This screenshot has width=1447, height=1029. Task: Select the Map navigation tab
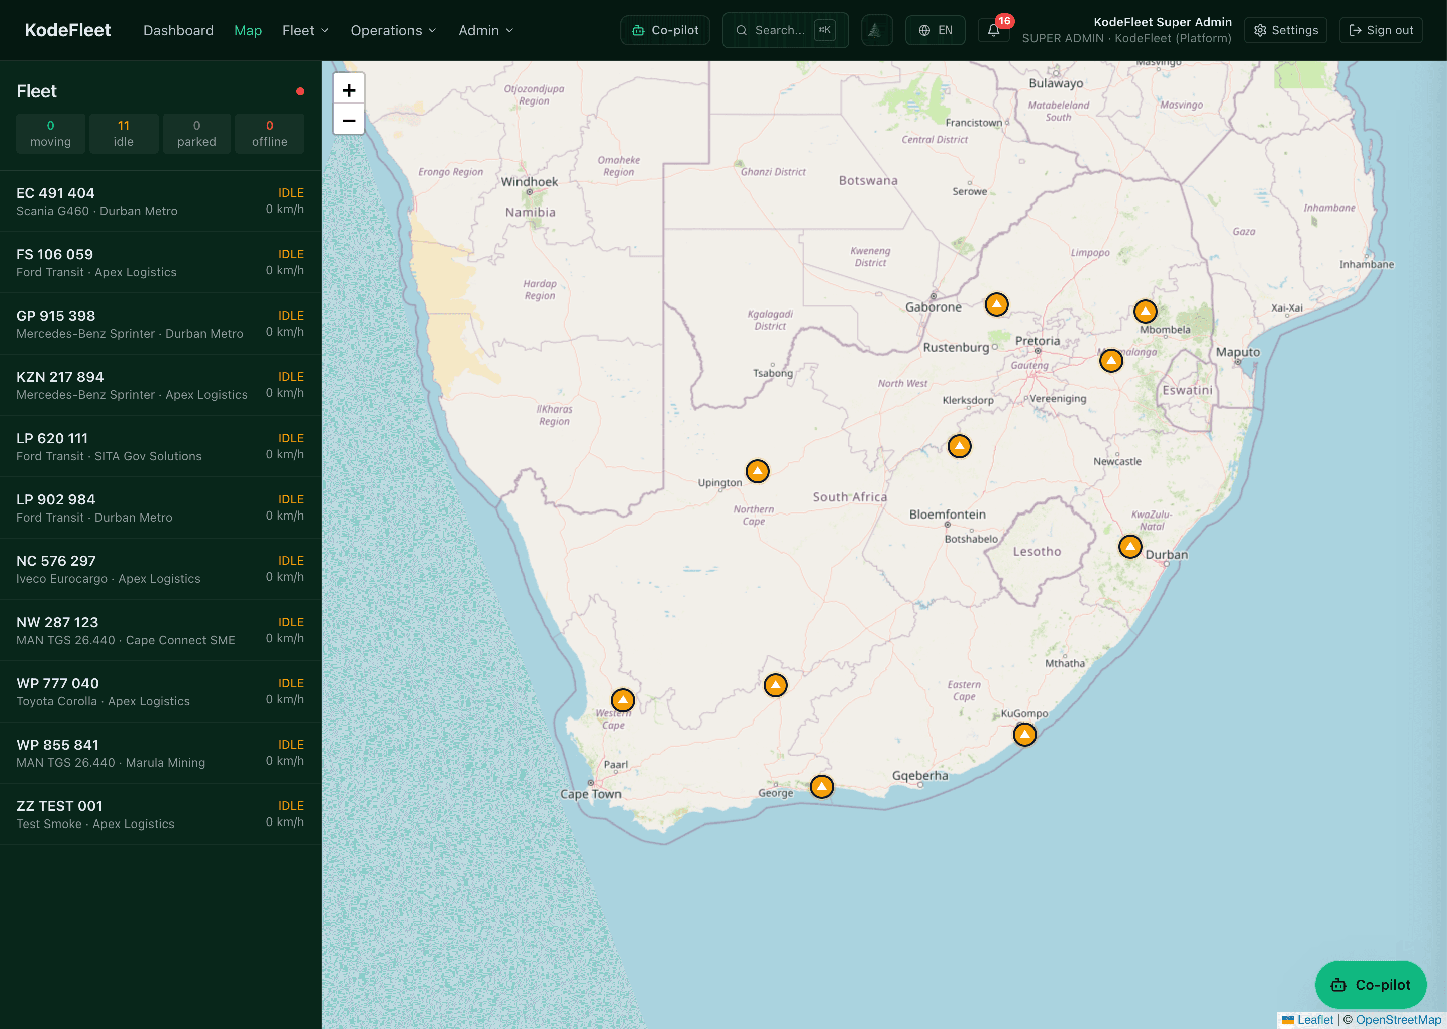click(248, 31)
